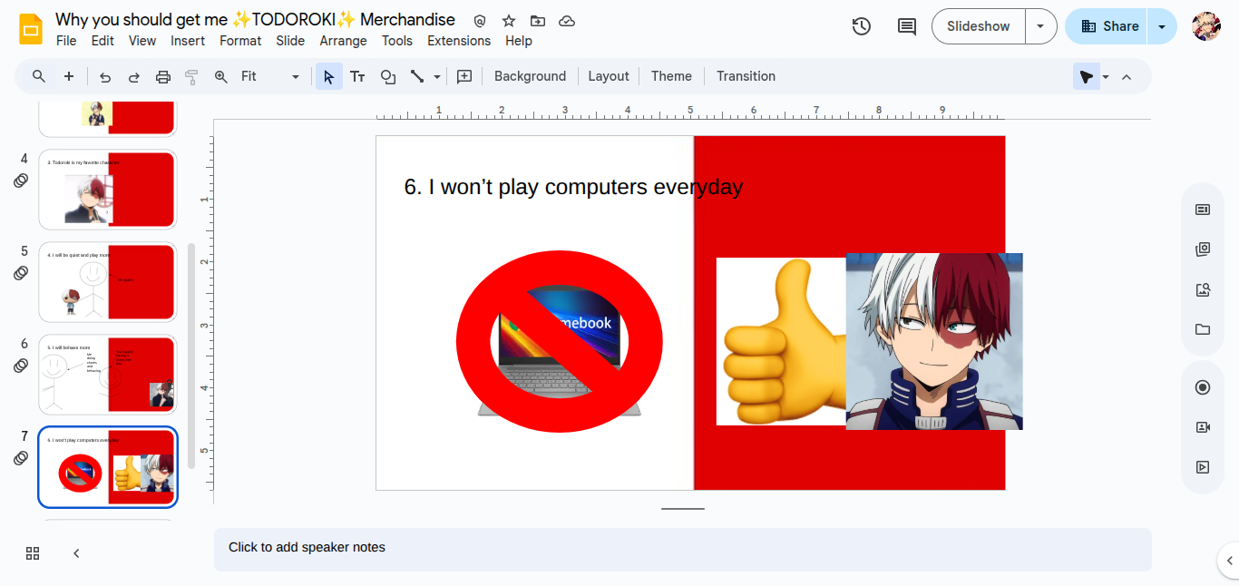Open the templates side panel icon

(1203, 249)
